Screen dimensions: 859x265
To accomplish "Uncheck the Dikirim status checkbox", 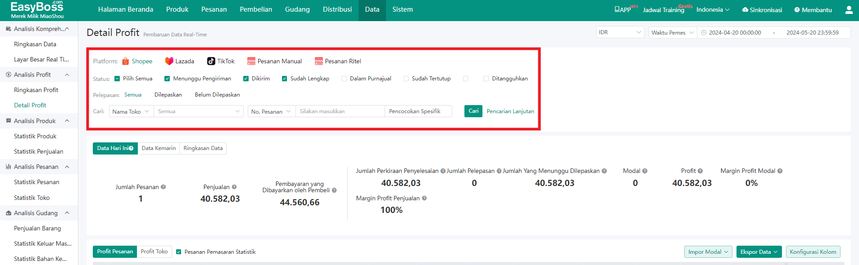I will point(246,79).
